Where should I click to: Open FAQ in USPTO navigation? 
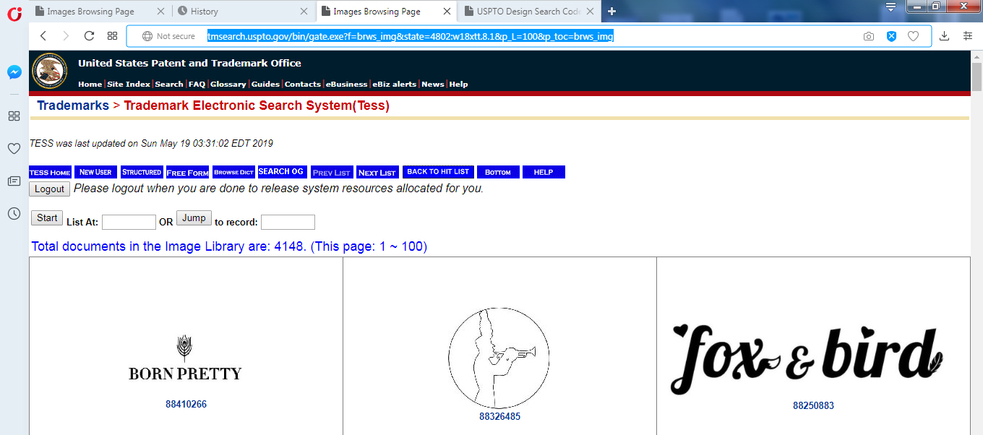coord(197,85)
